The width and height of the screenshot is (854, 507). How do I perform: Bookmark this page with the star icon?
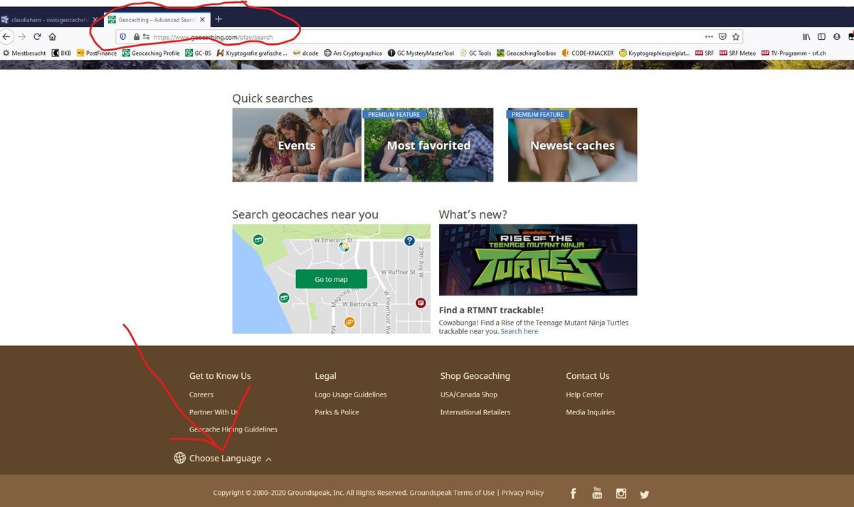point(736,36)
